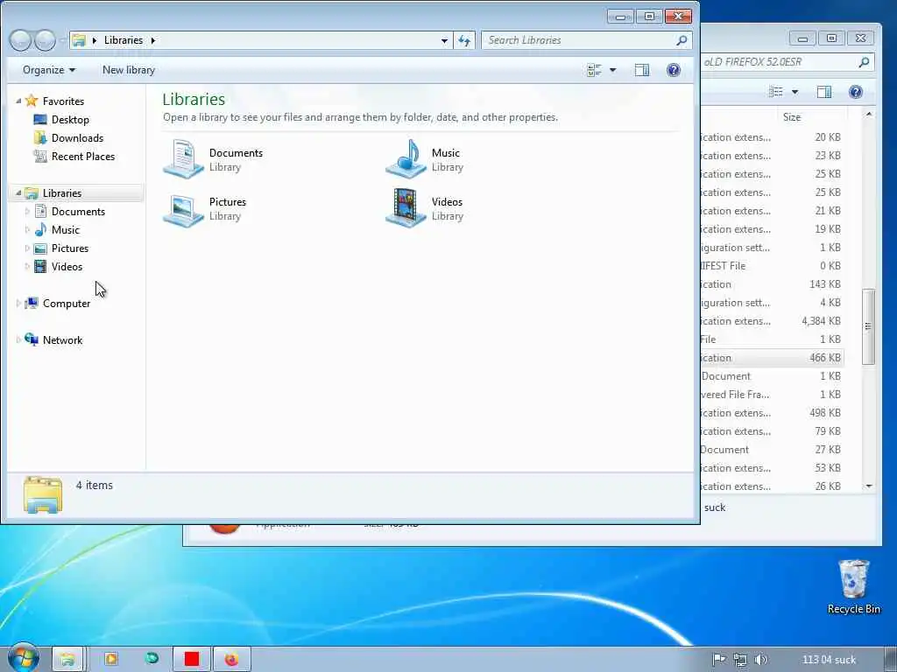Refresh the Libraries view

click(x=464, y=40)
